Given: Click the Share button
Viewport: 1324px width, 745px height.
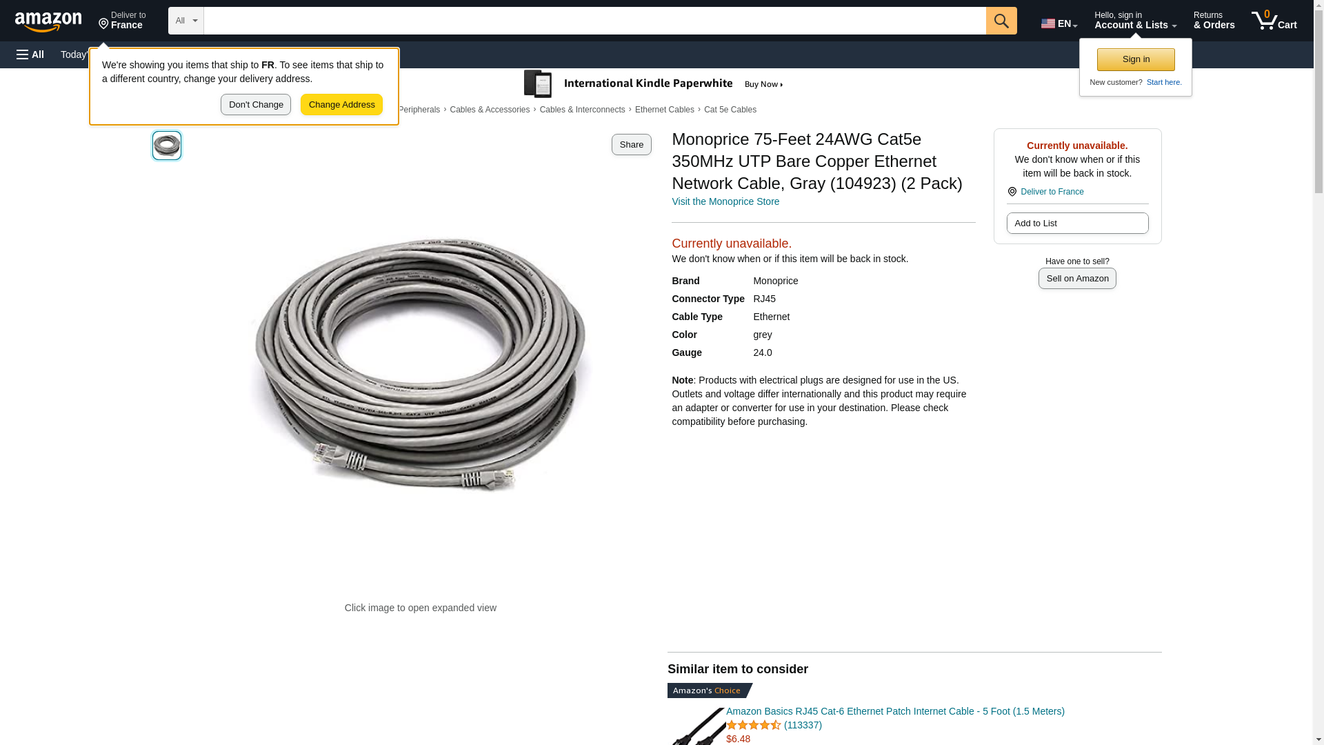Looking at the screenshot, I should point(631,144).
